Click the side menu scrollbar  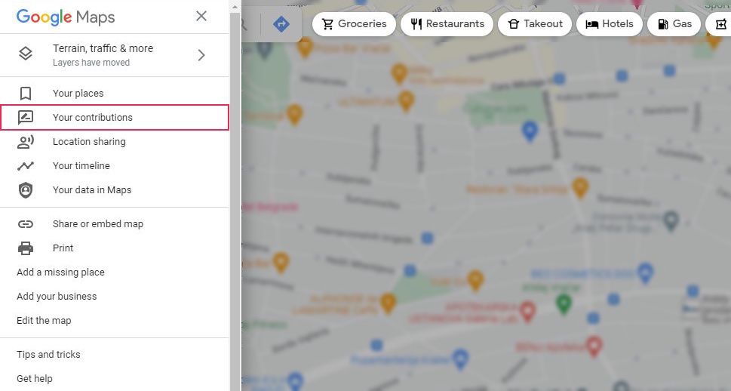(x=235, y=201)
